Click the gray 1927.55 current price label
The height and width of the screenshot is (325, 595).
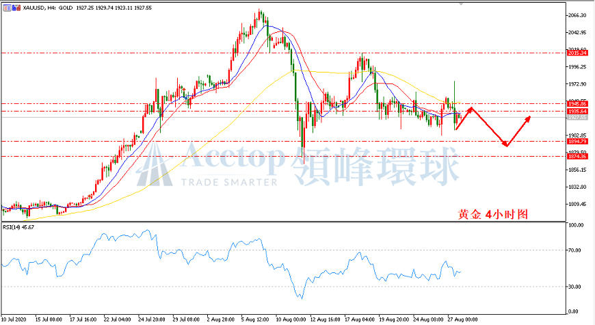click(577, 117)
